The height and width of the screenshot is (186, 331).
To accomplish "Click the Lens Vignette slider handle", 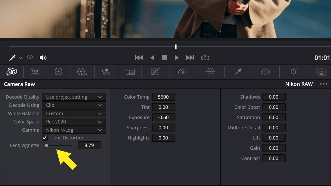I will pyautogui.click(x=46, y=145).
